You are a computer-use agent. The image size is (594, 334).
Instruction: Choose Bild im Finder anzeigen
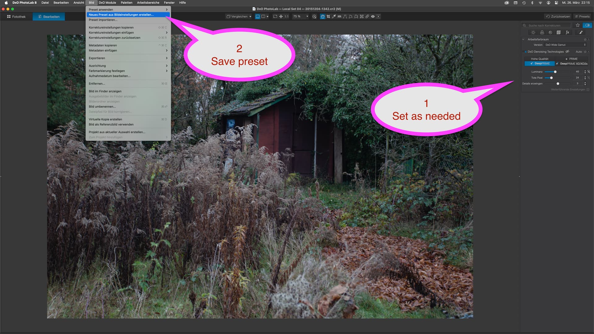128,91
